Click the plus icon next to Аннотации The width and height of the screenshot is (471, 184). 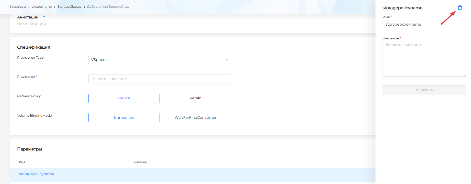44,17
